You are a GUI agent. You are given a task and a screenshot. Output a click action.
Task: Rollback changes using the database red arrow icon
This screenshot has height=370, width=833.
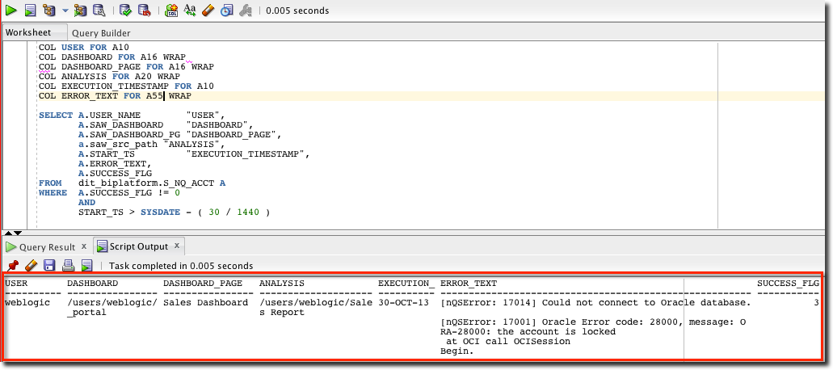[x=144, y=10]
